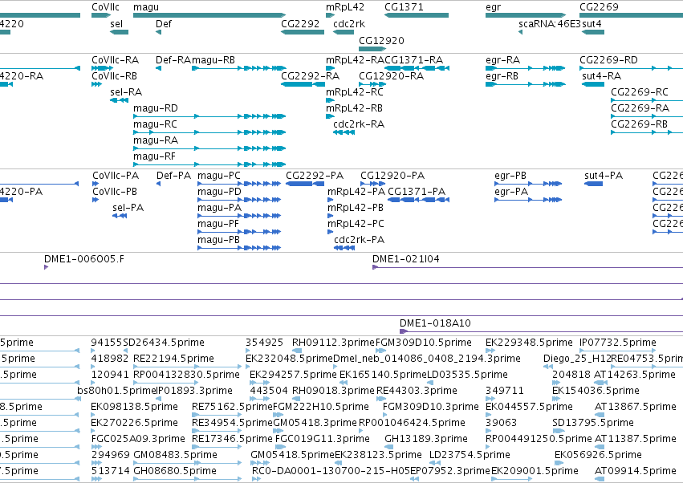The width and height of the screenshot is (683, 483).
Task: Click the magu-RD transcript line
Action: tap(209, 116)
